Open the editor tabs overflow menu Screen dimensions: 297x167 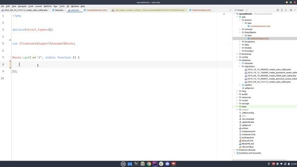pyautogui.click(x=230, y=10)
